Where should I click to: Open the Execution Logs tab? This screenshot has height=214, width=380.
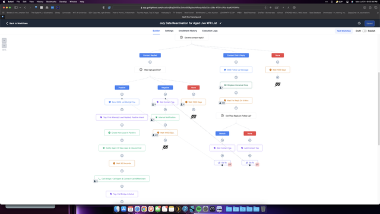(210, 31)
